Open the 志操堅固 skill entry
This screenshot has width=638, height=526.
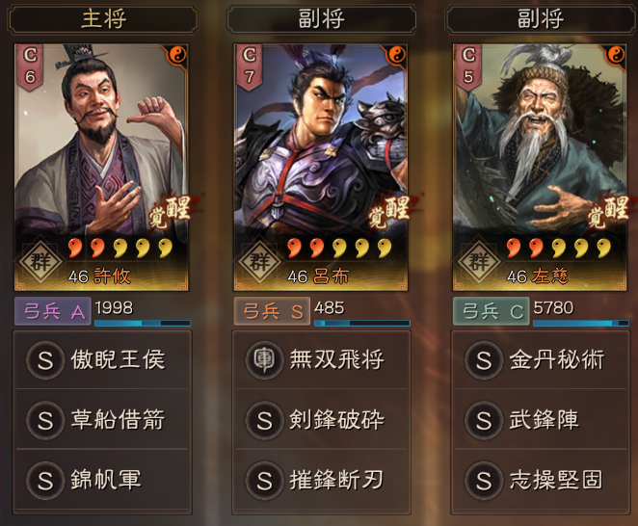(541, 480)
